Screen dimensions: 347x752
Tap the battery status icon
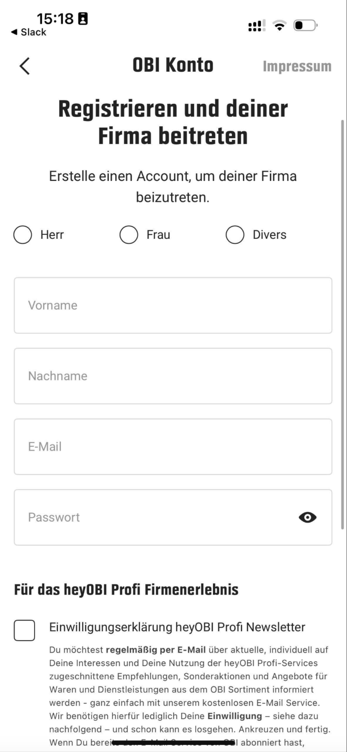[305, 25]
